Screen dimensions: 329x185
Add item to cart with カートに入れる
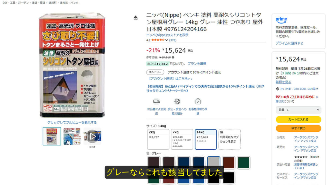coord(298,119)
